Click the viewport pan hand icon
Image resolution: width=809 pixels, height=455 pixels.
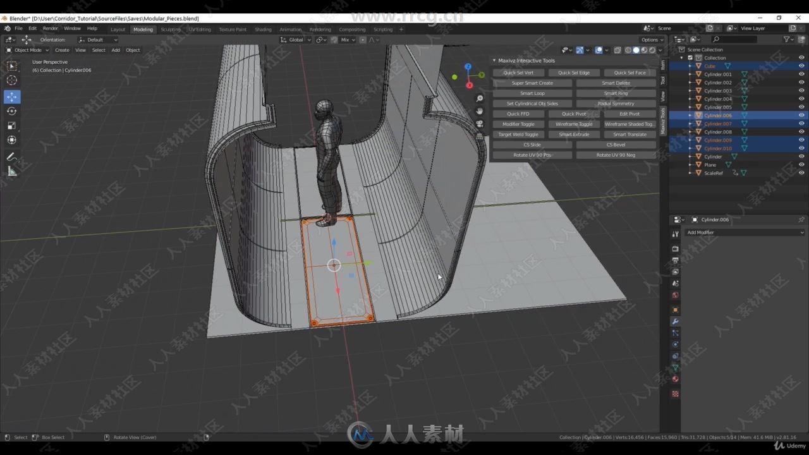(480, 111)
